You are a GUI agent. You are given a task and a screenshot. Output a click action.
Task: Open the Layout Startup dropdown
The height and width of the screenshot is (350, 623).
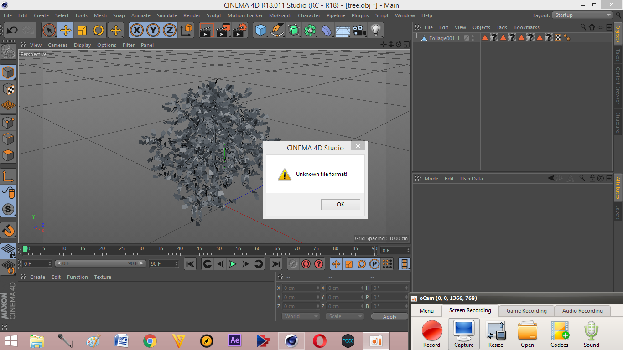click(x=582, y=15)
